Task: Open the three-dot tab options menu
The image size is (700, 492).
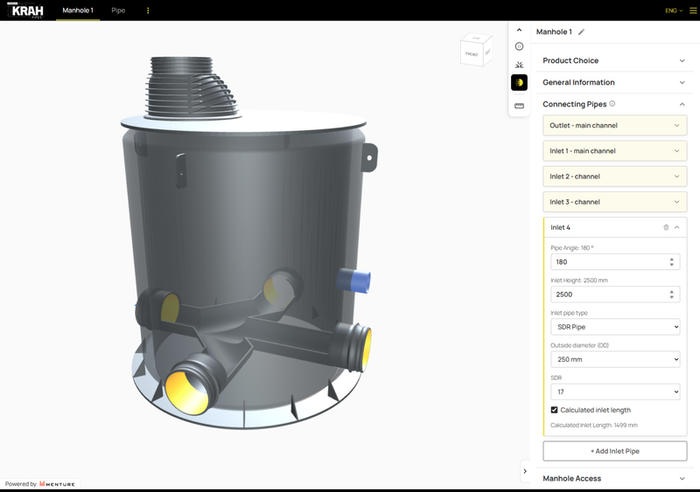Action: [148, 10]
